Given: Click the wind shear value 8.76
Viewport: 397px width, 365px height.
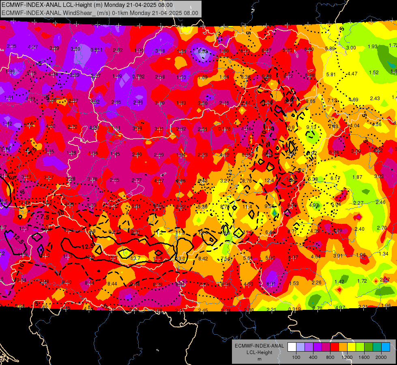Looking at the screenshot, I should point(247,180).
